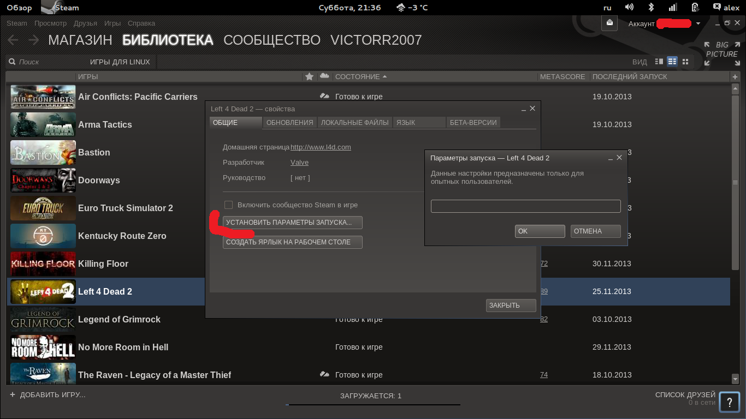Open the ru keyboard layout menu

607,8
